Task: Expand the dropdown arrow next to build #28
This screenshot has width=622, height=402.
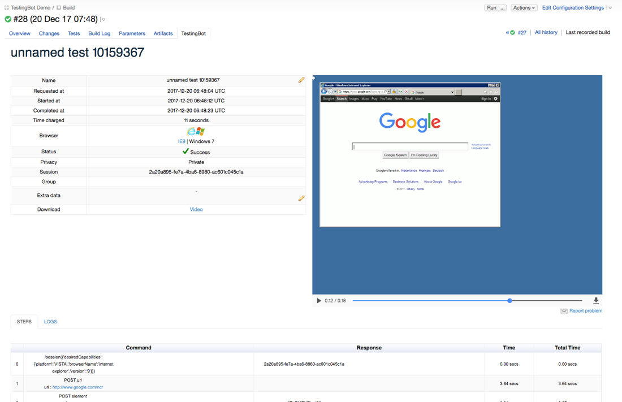Action: pos(103,19)
